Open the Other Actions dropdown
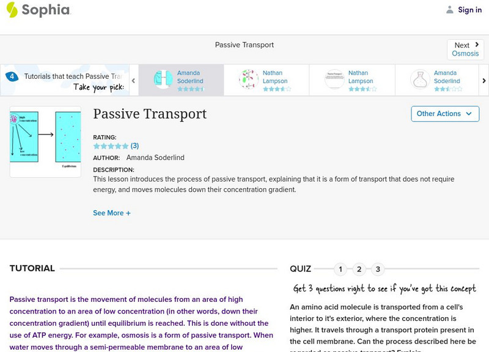The height and width of the screenshot is (352, 489). tap(444, 114)
